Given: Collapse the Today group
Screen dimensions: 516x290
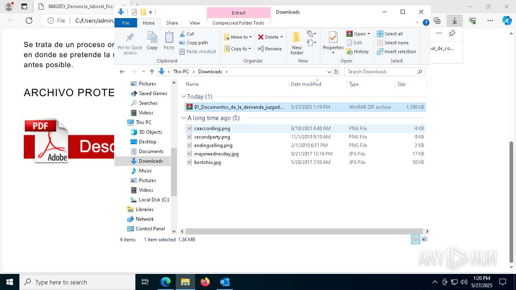Looking at the screenshot, I should 184,97.
